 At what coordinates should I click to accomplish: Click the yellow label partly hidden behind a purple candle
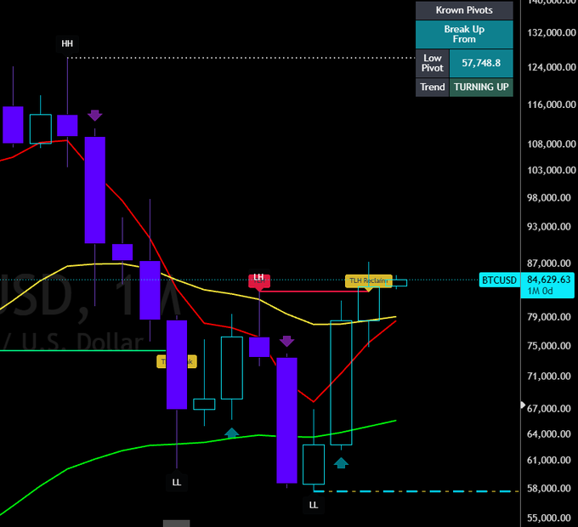point(177,361)
